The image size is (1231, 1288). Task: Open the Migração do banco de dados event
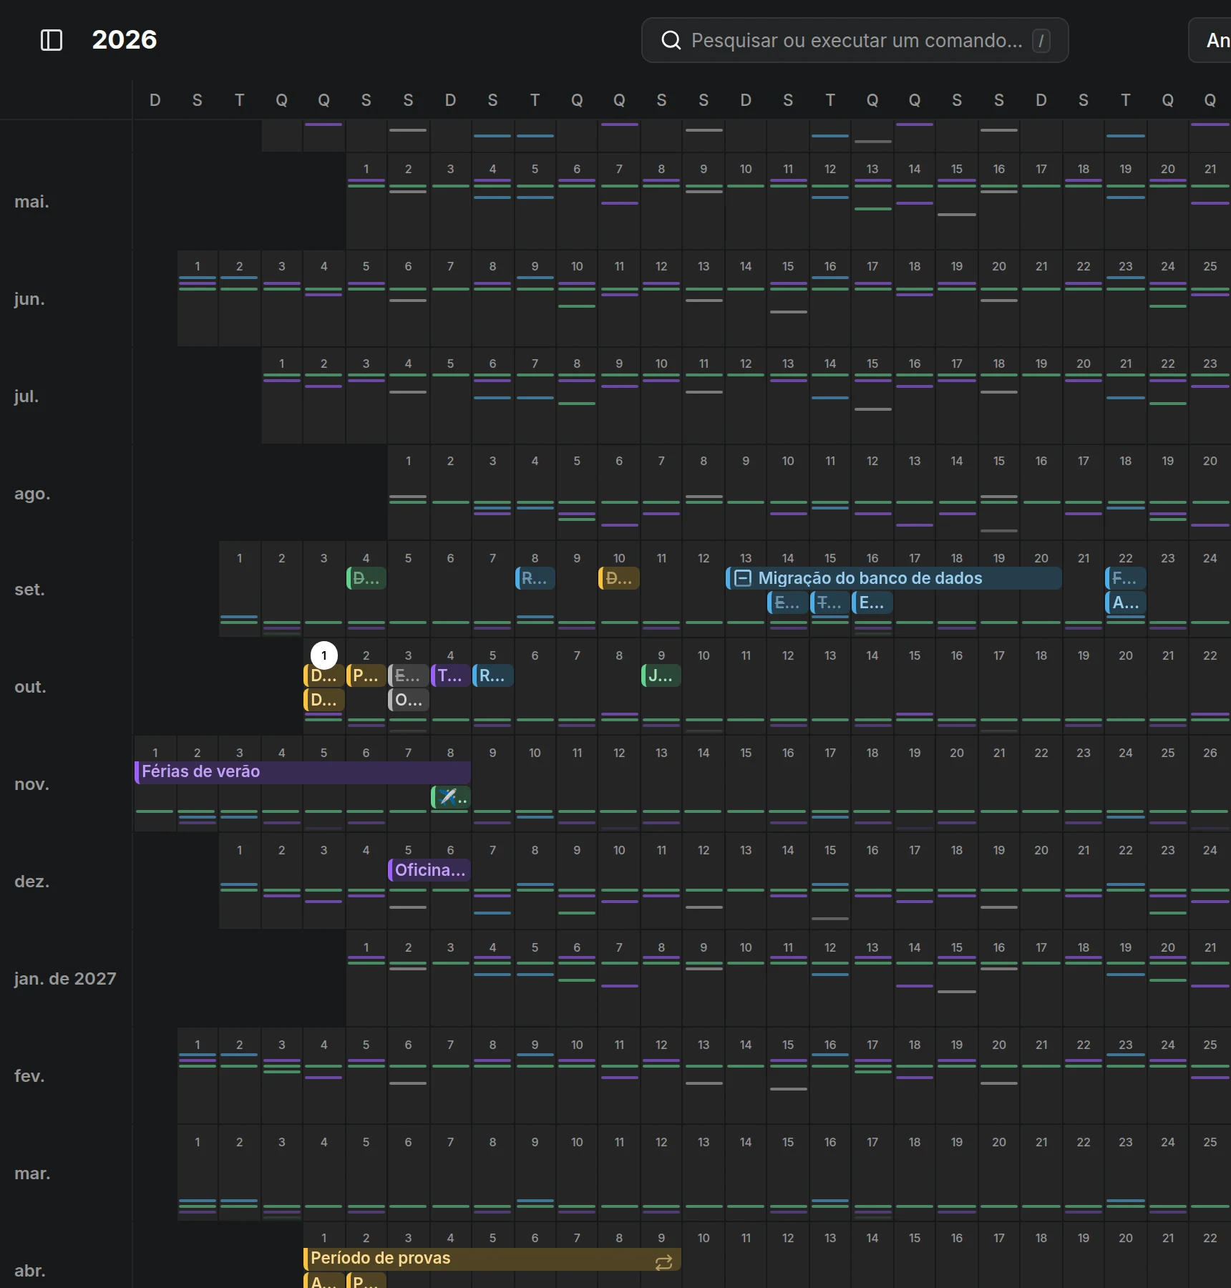894,578
